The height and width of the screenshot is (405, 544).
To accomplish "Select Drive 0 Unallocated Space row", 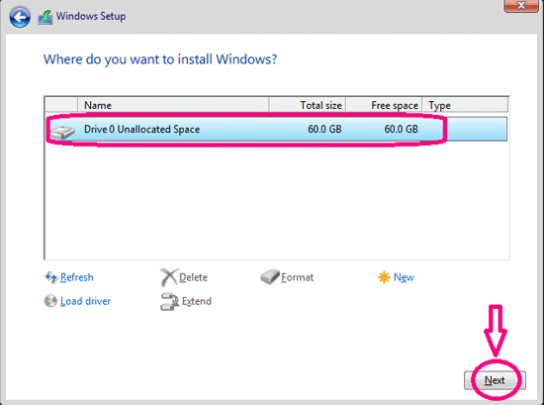I will [x=277, y=129].
